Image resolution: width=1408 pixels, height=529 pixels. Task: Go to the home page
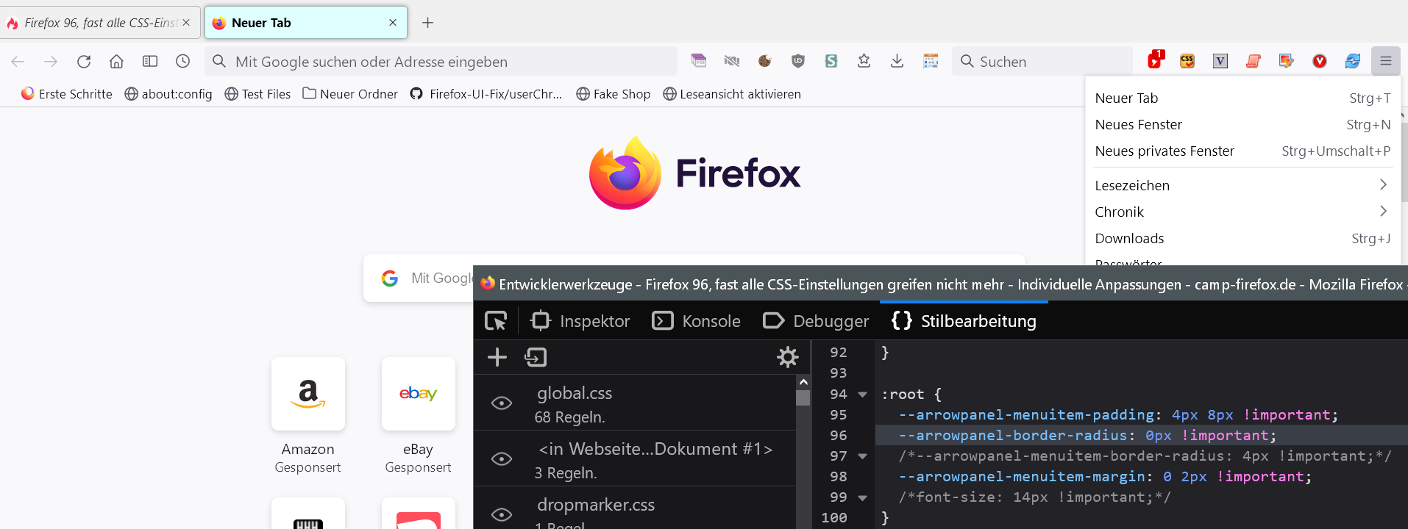pos(116,62)
